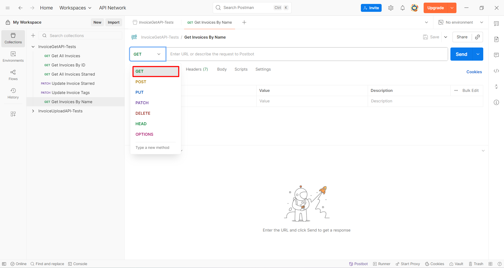Open Postman settings gear
This screenshot has width=504, height=268.
click(391, 8)
